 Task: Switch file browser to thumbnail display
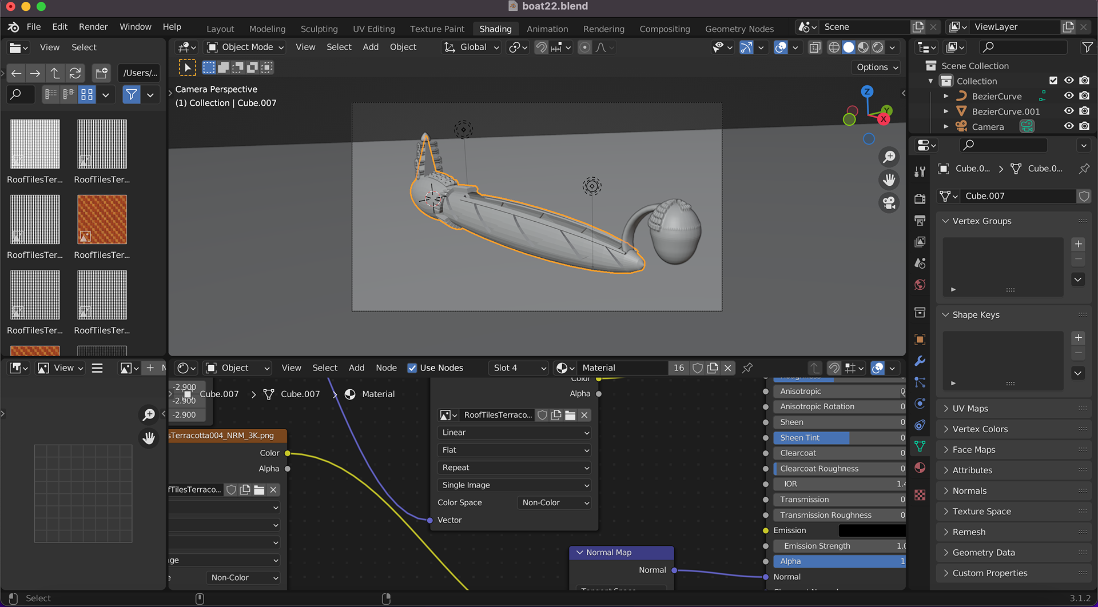(87, 94)
